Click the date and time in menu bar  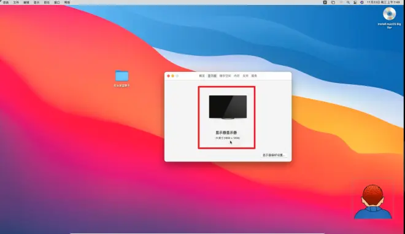pyautogui.click(x=384, y=2)
